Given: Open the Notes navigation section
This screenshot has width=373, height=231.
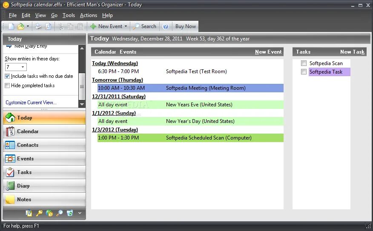Looking at the screenshot, I should click(x=44, y=200).
